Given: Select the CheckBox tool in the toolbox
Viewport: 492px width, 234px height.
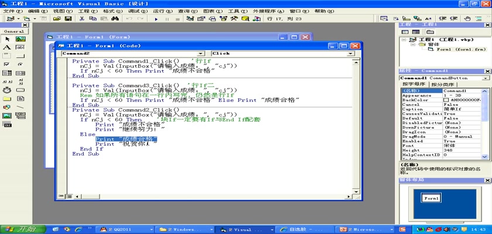Looking at the screenshot, I should 7,64.
